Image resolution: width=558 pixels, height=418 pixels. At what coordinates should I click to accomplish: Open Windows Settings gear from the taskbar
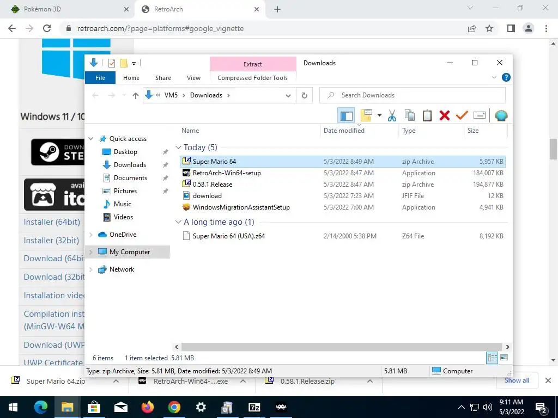point(201,407)
